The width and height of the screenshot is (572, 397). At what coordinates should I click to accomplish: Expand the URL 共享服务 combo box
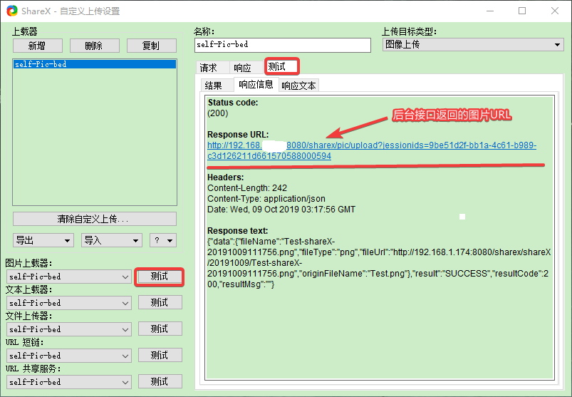coord(69,382)
